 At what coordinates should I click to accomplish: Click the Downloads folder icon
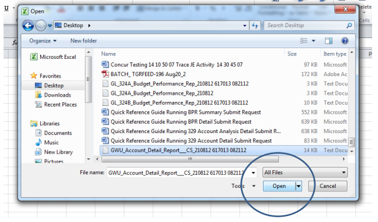click(38, 95)
